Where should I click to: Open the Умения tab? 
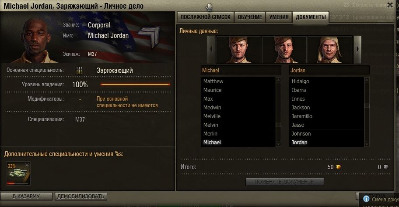(x=279, y=17)
